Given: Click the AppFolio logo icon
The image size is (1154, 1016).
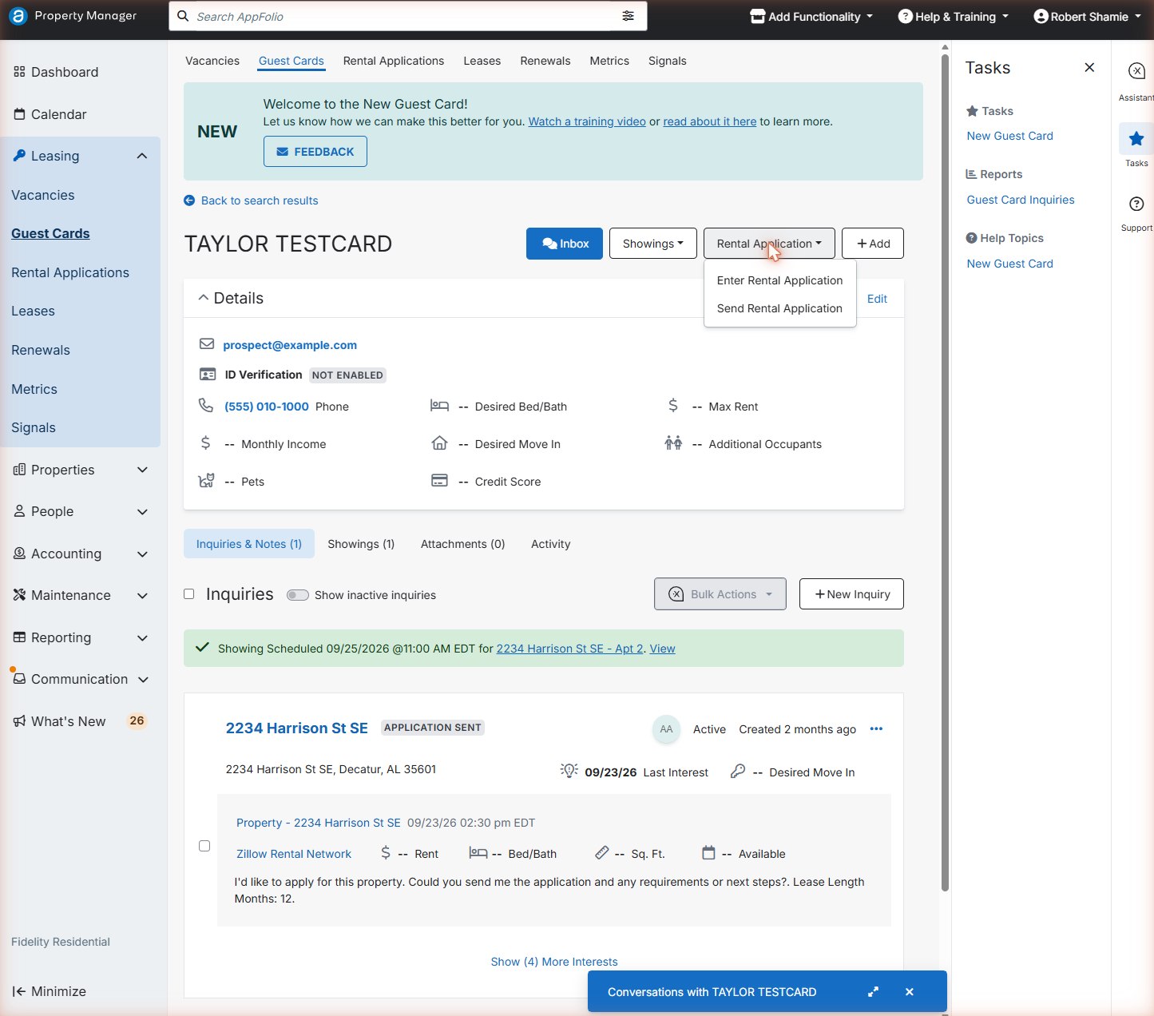Looking at the screenshot, I should coord(18,16).
